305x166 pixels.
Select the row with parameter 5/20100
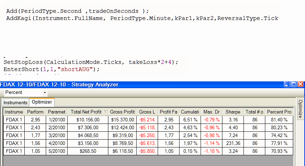coord(148,151)
